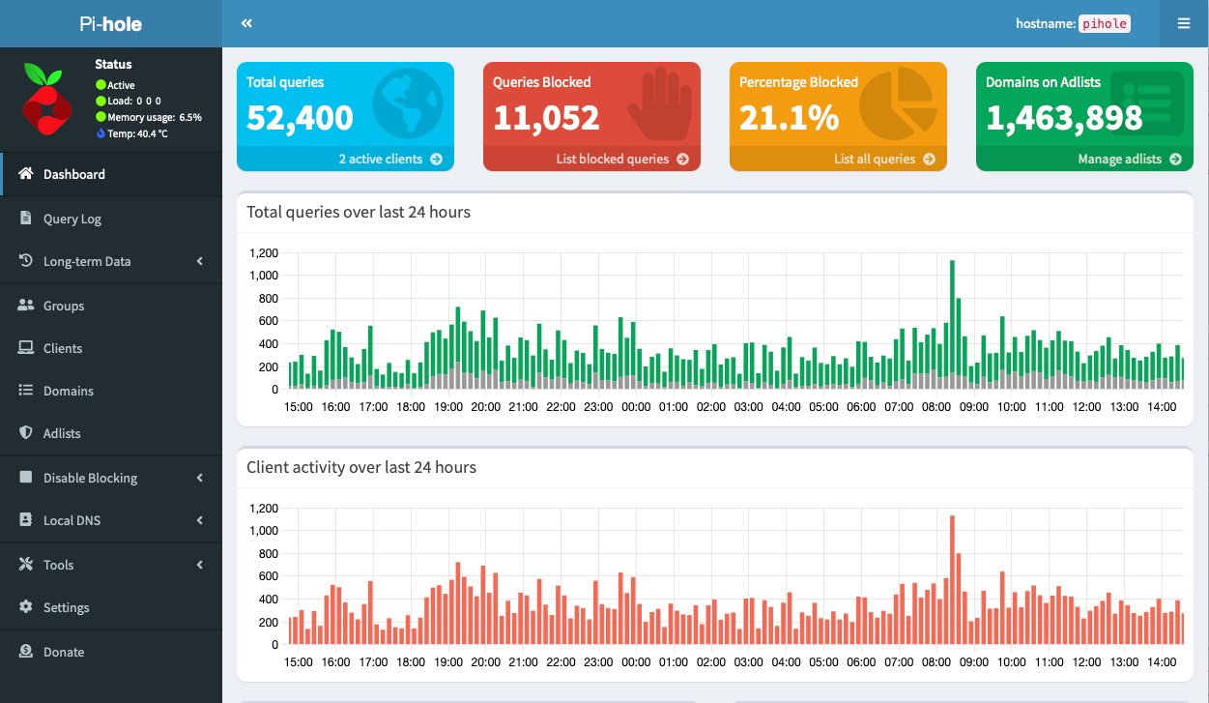Click List all queries link
This screenshot has width=1209, height=703.
pos(883,159)
